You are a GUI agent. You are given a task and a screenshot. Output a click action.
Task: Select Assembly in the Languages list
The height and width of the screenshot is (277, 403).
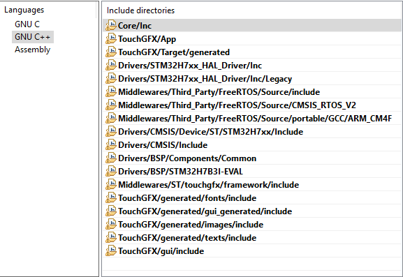[32, 50]
